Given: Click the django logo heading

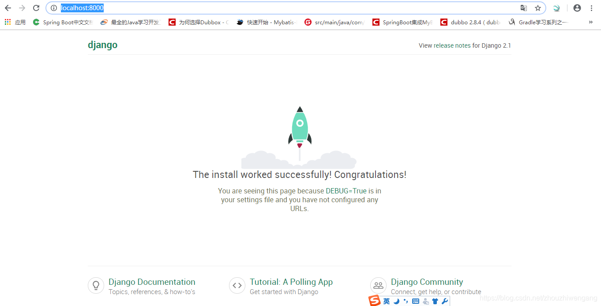Looking at the screenshot, I should (x=102, y=45).
